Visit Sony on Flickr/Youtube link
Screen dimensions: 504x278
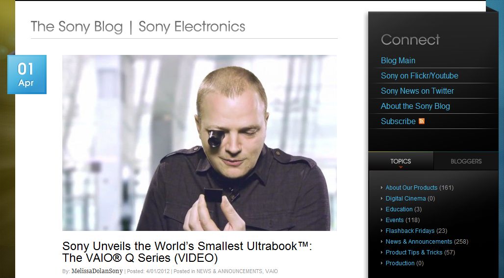(x=420, y=76)
